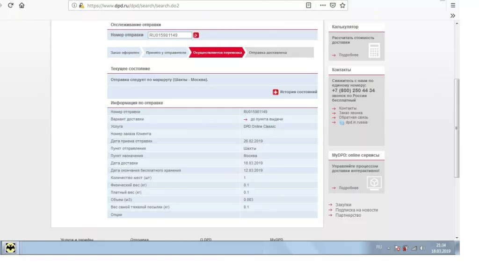Viewport: 479px width, 268px height.
Task: Open the dpd.in.russia link
Action: click(x=356, y=122)
